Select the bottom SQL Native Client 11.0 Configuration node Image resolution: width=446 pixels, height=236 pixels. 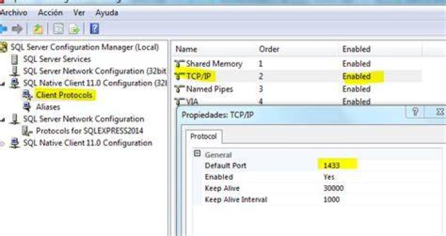click(87, 142)
